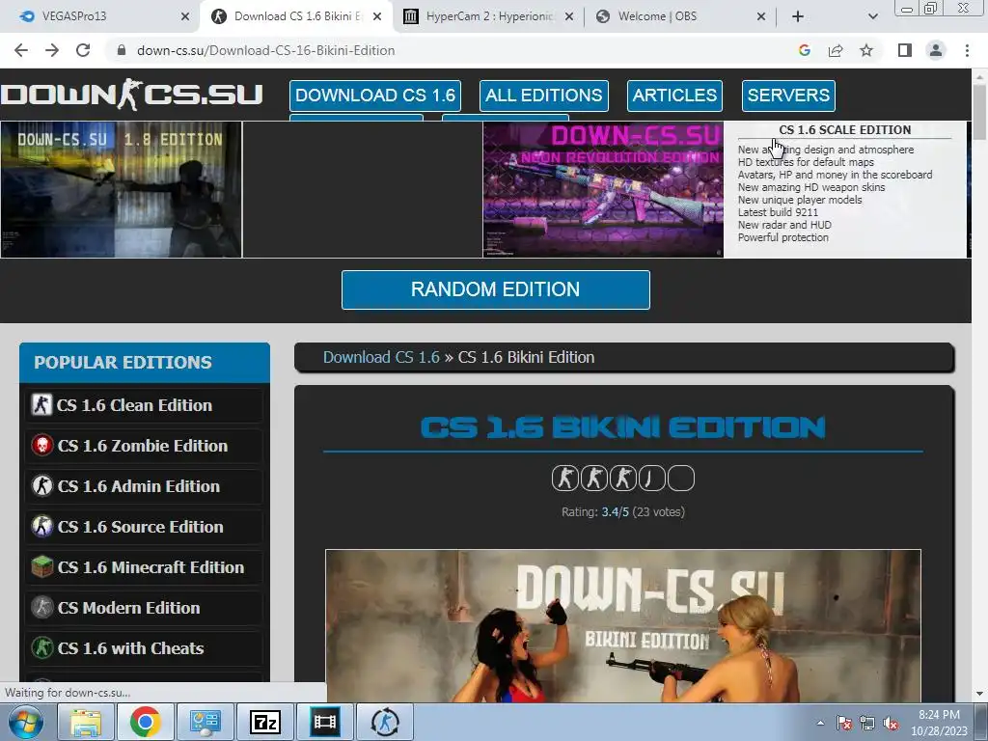Click the muted volume tray icon
This screenshot has width=988, height=741.
[891, 723]
